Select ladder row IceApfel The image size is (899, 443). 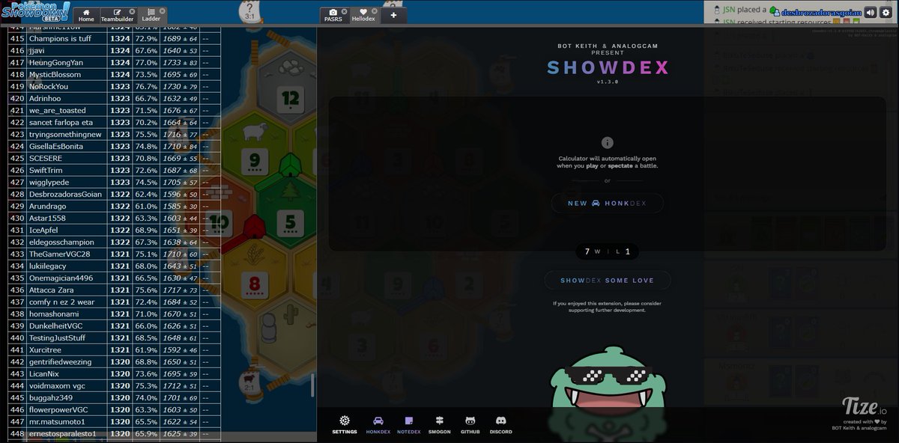click(115, 230)
